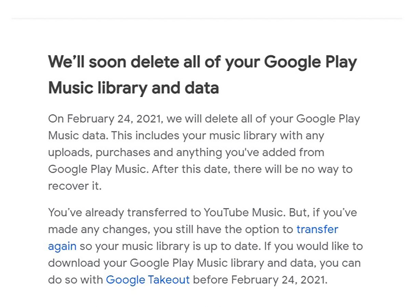Click the 'transfer again' link
The width and height of the screenshot is (410, 307).
click(x=317, y=229)
